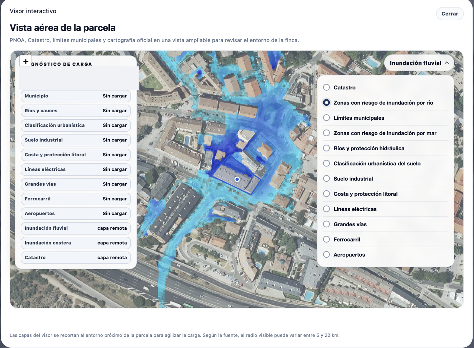Select the Aeropuertos radio option
This screenshot has height=348, width=474.
[x=326, y=255]
